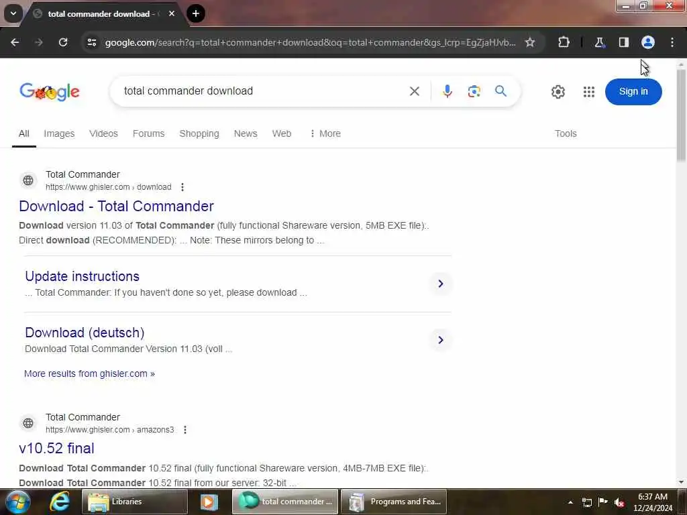The width and height of the screenshot is (687, 515).
Task: Open options for ghisler.com amazons3 result
Action: 185,430
